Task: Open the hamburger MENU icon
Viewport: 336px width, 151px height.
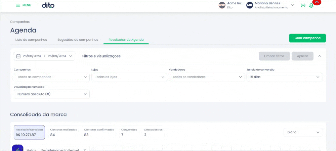Action: [x=18, y=5]
